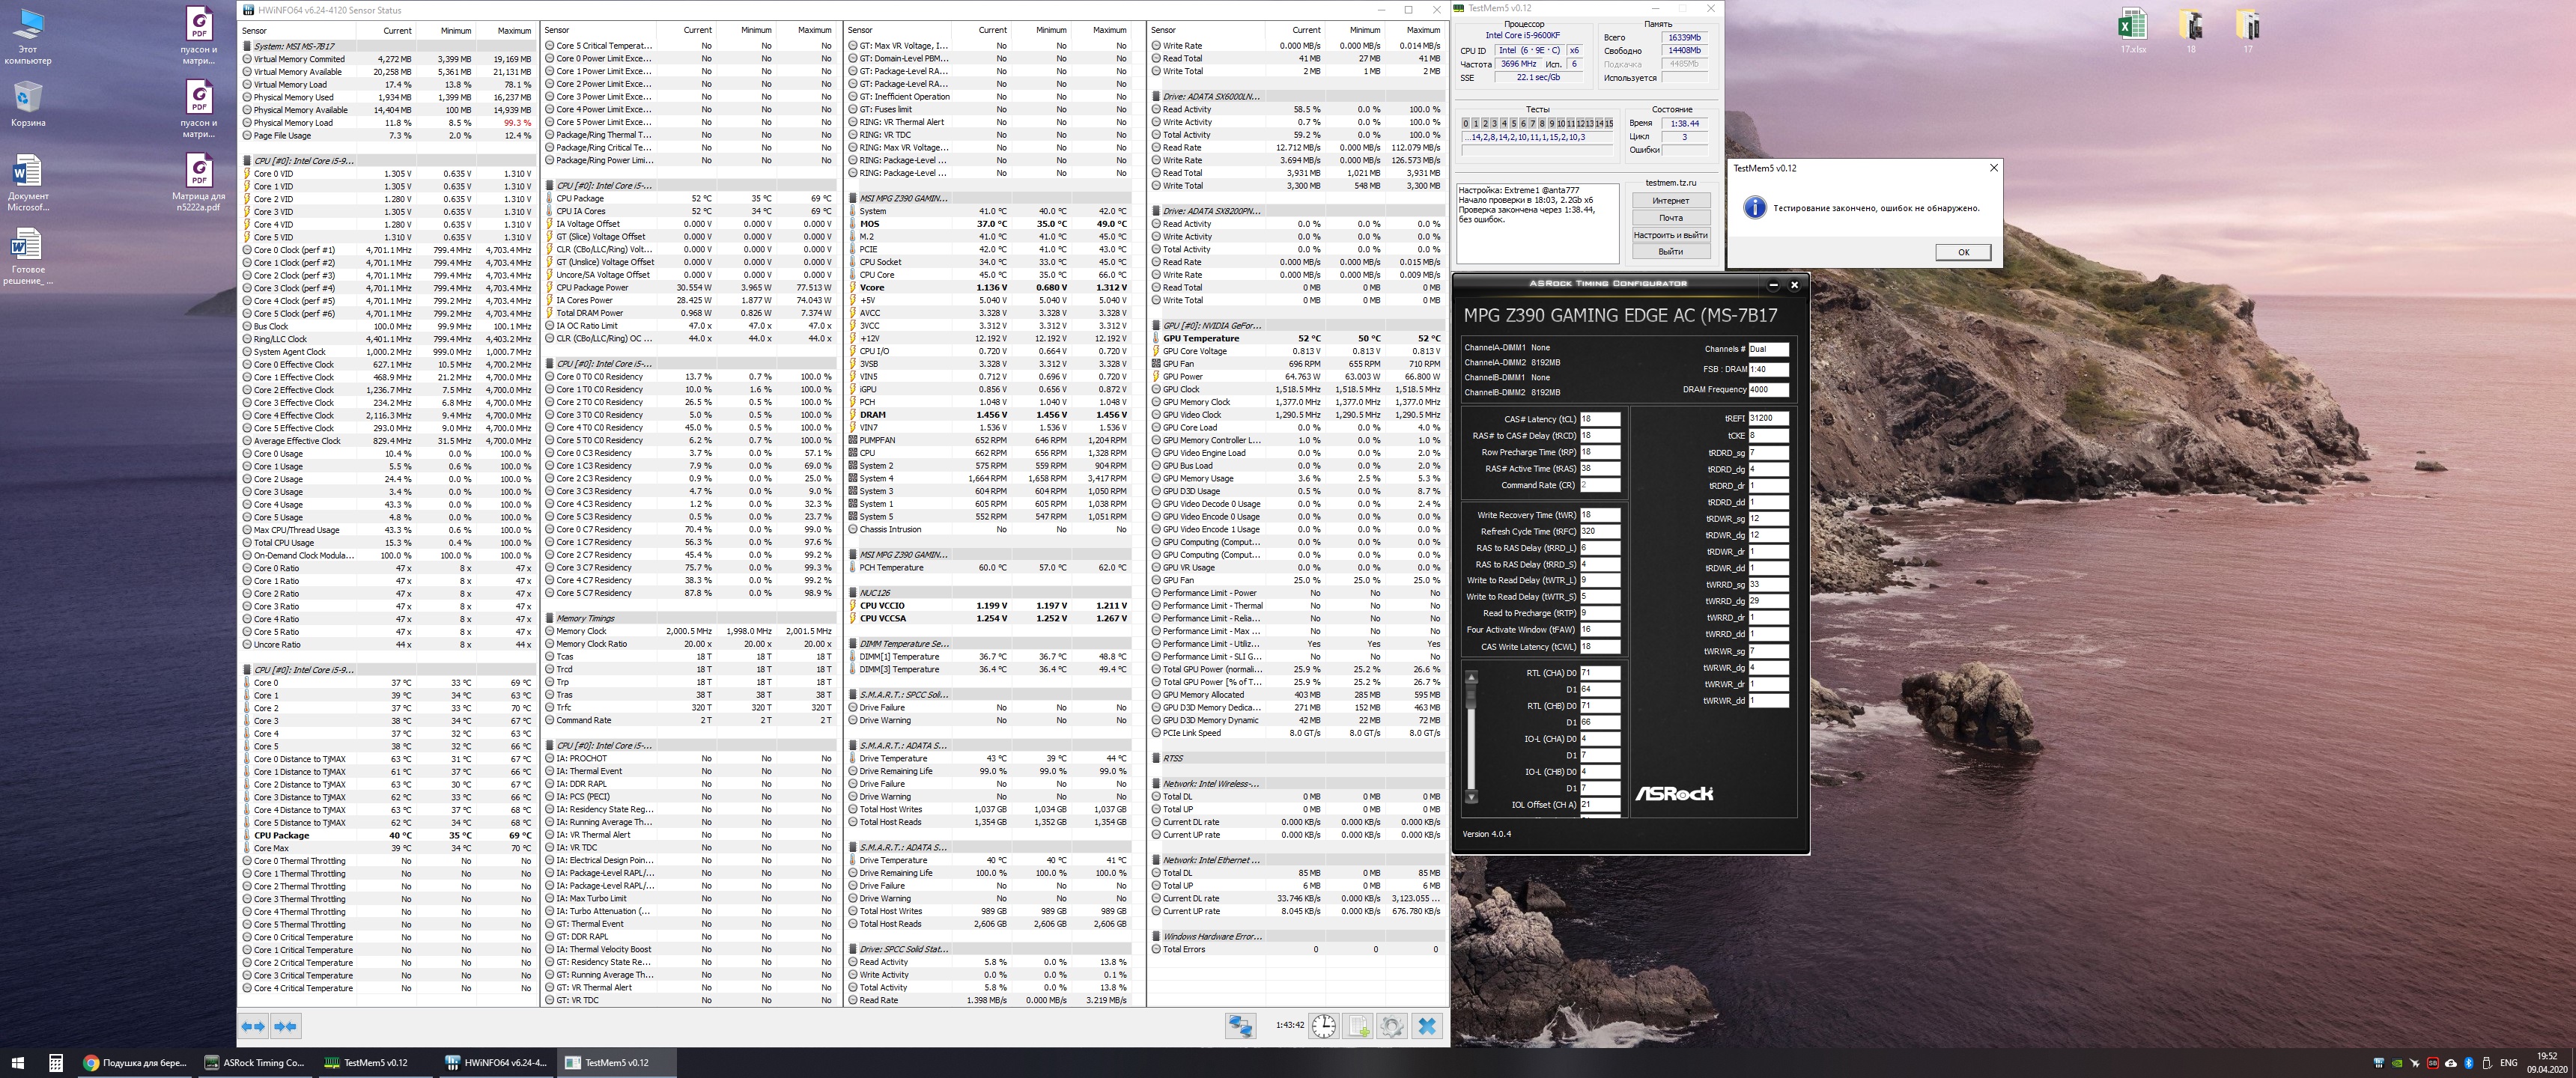Click the HWiNFO remote network monitoring icon
The height and width of the screenshot is (1078, 2576).
pos(1241,1026)
